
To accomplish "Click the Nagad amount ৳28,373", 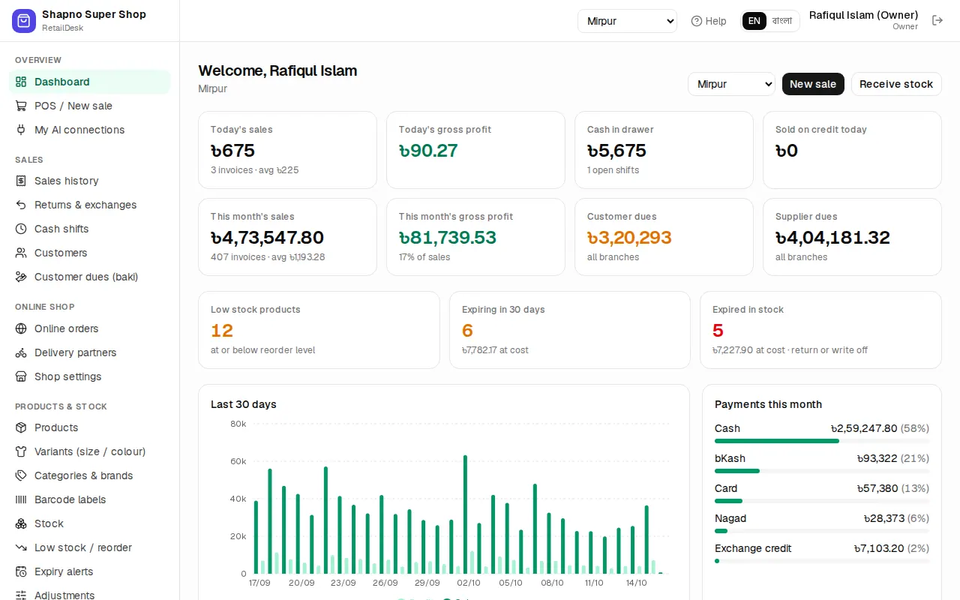I will [x=883, y=518].
